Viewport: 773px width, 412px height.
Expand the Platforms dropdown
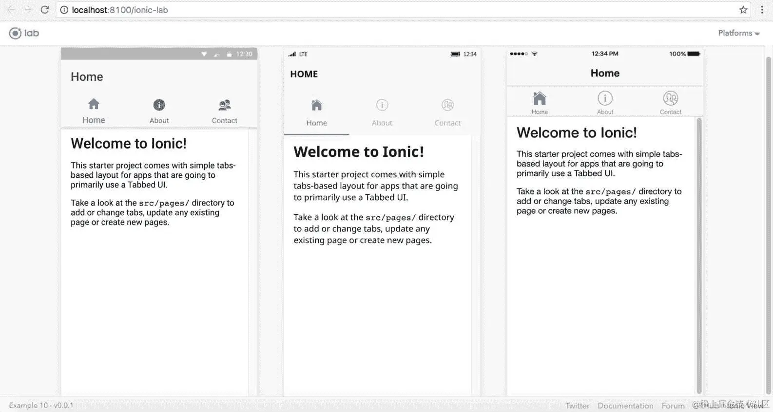click(x=739, y=33)
